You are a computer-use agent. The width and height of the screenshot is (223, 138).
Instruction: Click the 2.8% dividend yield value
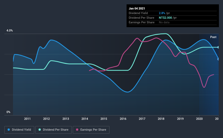(162, 13)
